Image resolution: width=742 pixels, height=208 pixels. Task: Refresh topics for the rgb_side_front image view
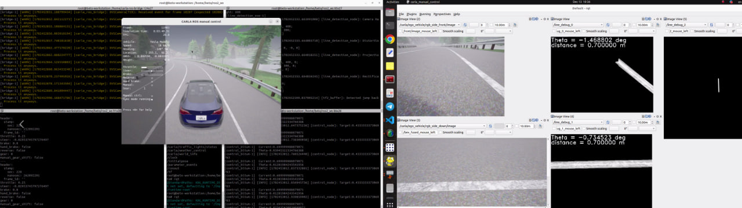pos(465,25)
